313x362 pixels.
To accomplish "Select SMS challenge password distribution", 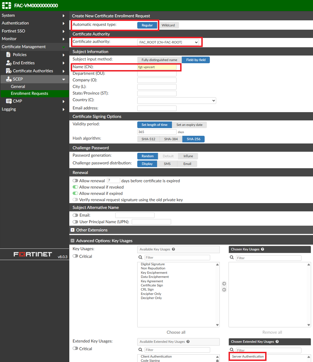I will pos(167,164).
